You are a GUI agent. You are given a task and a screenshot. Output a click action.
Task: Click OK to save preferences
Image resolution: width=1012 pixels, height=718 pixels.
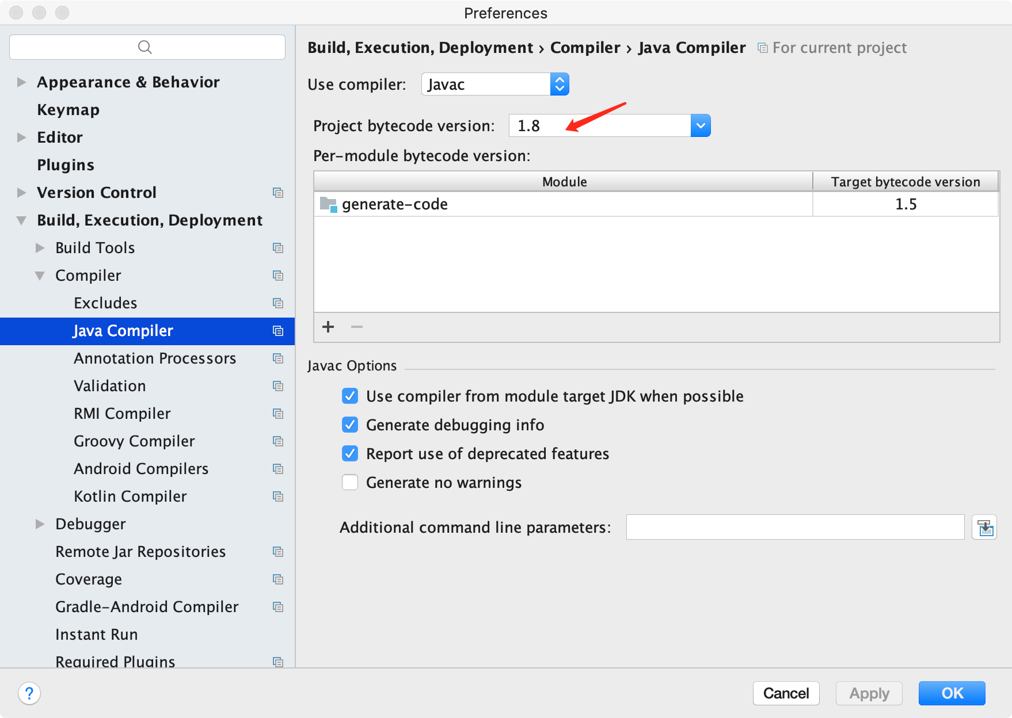[x=951, y=693]
